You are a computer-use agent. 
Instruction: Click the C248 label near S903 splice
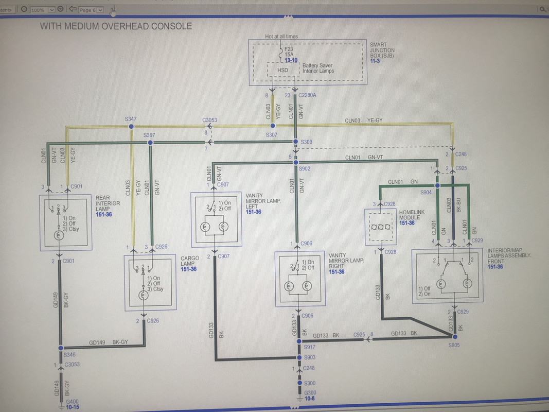click(x=309, y=368)
